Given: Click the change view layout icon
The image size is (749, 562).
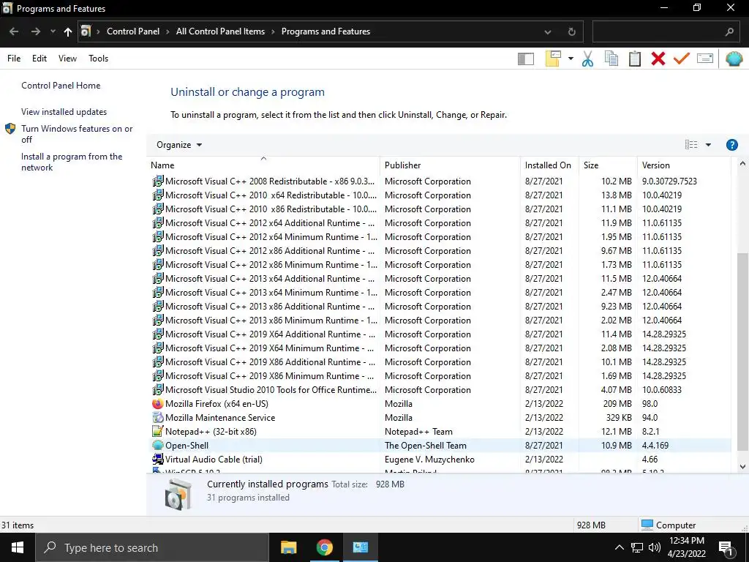Looking at the screenshot, I should pos(690,145).
